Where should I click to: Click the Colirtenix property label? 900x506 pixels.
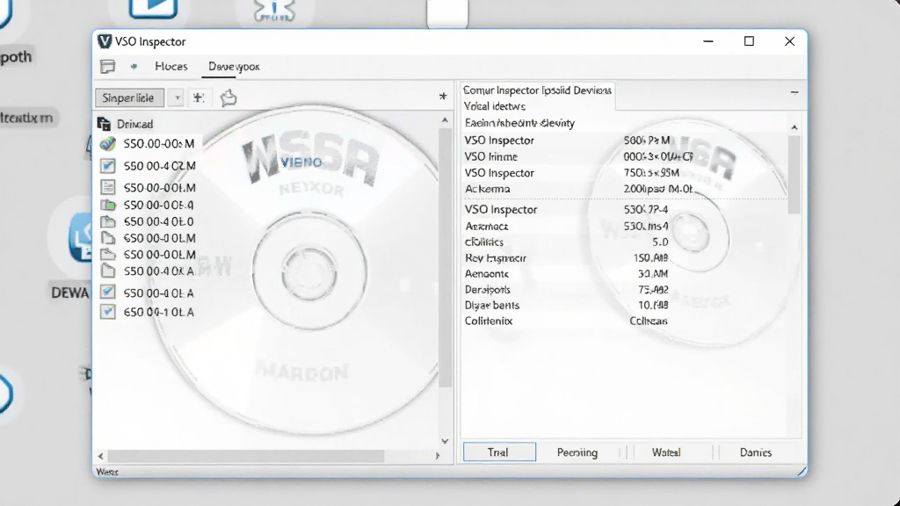pos(489,322)
